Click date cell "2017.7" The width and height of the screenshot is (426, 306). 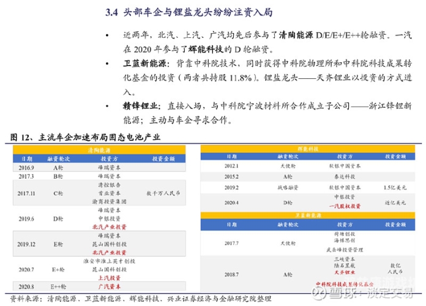coord(231,243)
